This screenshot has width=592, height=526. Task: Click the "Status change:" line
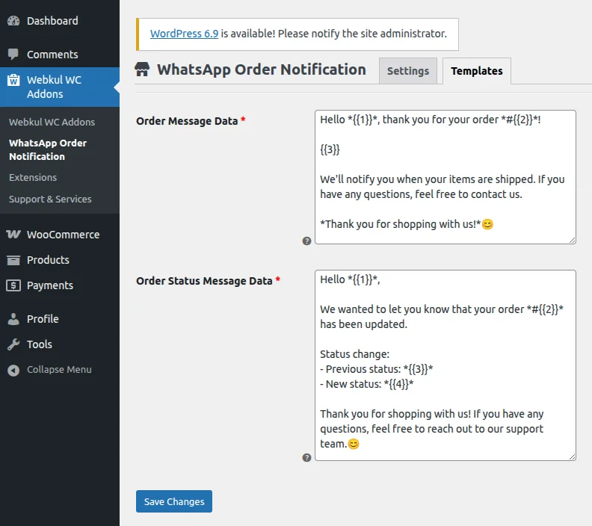[x=354, y=354]
